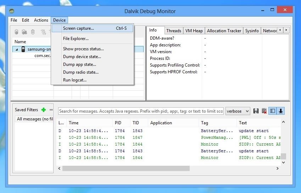Viewport: 301px width, 193px height.
Task: Click the Dump HPROF file toolbar icon
Action: click(24, 32)
